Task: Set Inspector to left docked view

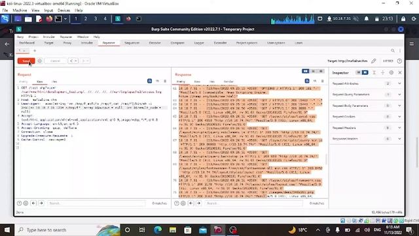Action: point(359,73)
